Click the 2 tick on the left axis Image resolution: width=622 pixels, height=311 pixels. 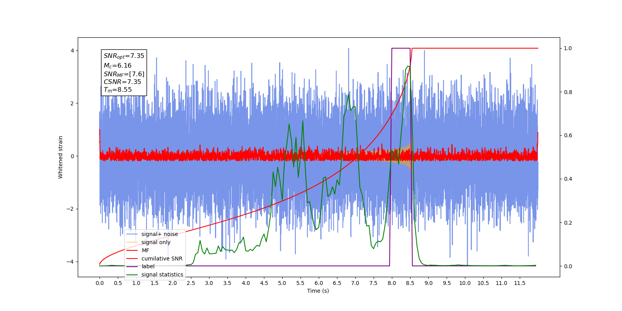pos(72,103)
